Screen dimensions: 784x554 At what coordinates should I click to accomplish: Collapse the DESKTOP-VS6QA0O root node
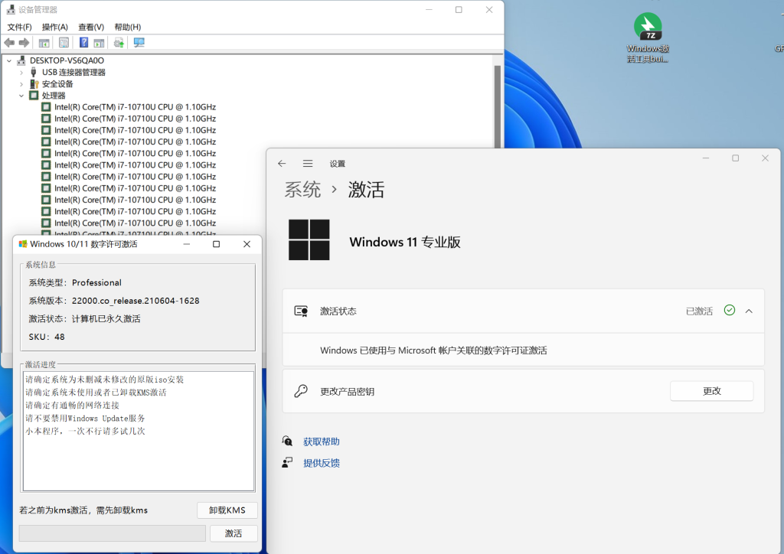[9, 60]
